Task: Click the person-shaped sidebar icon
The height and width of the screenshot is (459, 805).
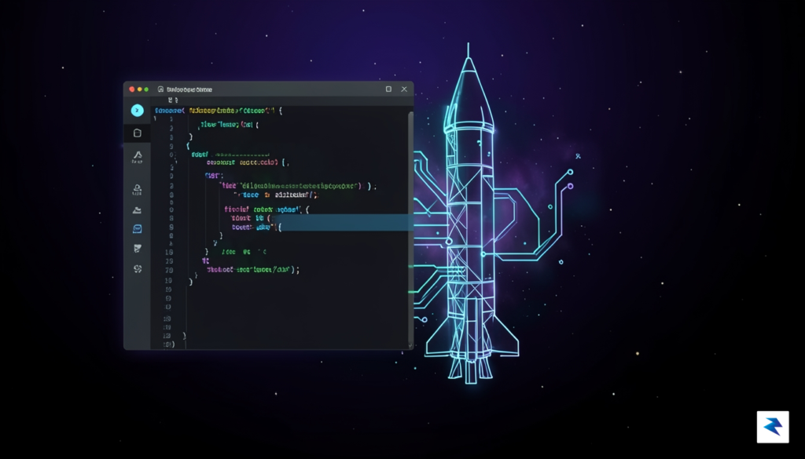Action: (137, 188)
